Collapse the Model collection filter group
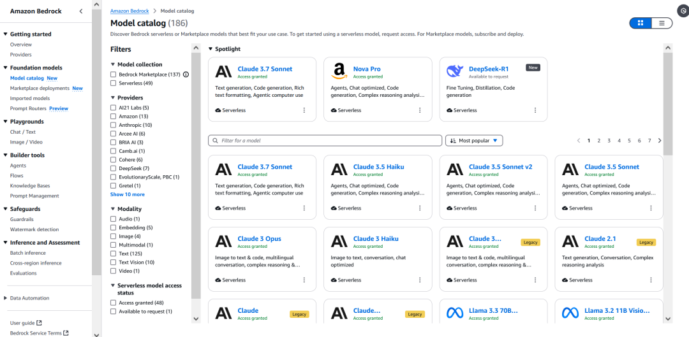 click(113, 64)
